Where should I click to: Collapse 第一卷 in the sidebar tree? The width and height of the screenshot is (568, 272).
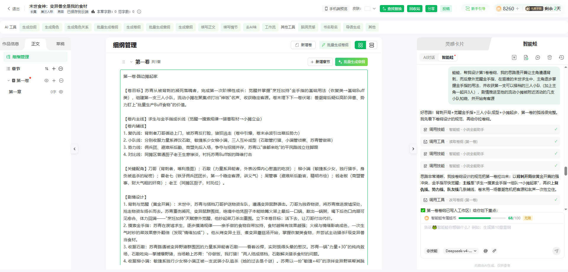coord(9,81)
